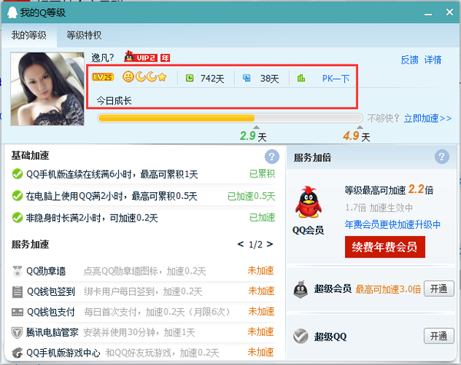Click 未加速 status for QQ钱包支付
Image resolution: width=461 pixels, height=365 pixels.
click(x=260, y=311)
